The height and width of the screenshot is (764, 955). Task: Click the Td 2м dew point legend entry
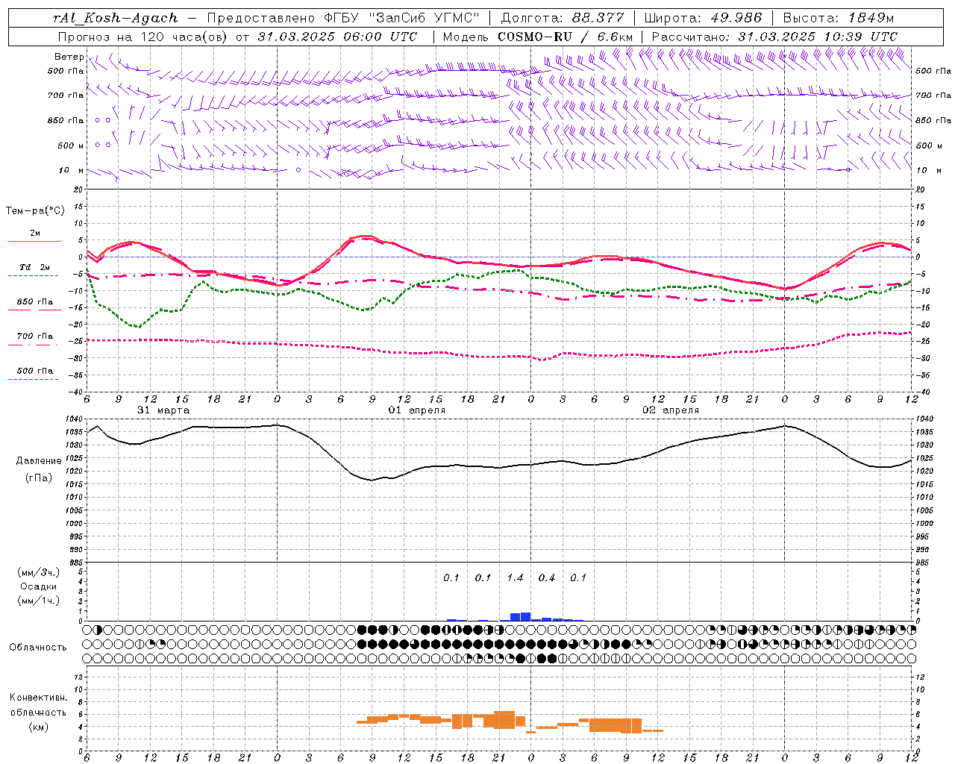coord(35,267)
